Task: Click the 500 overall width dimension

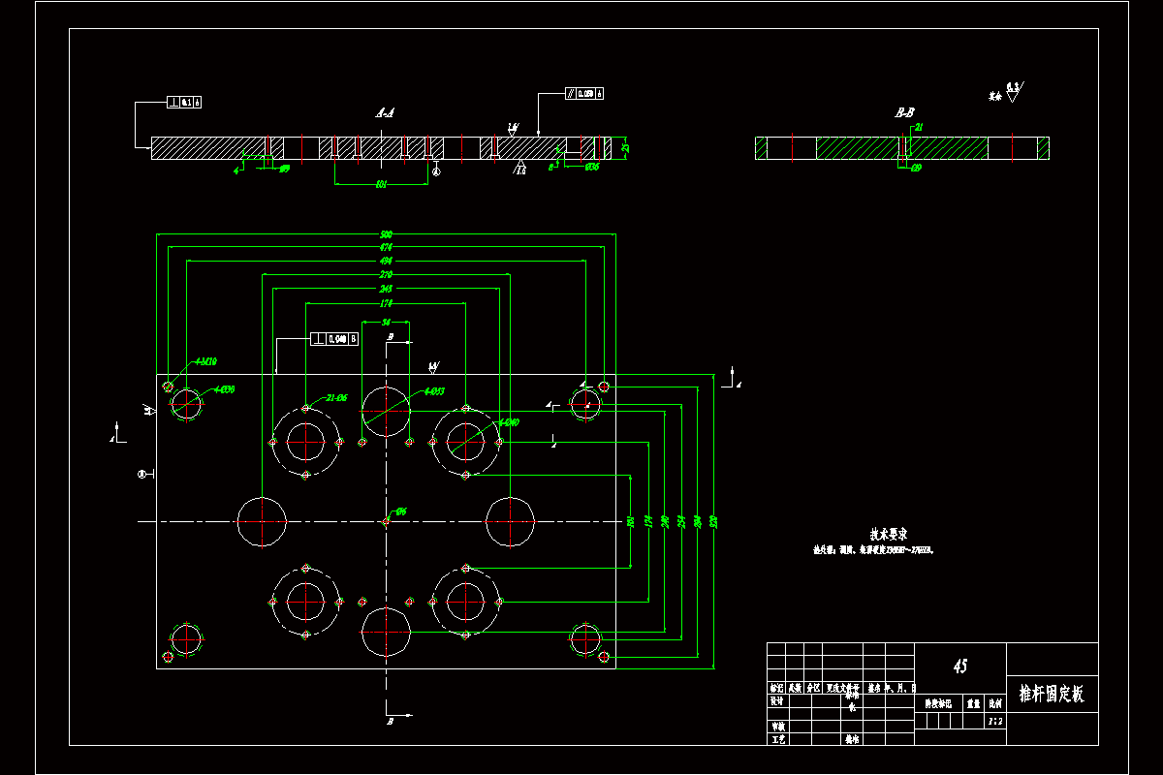Action: (387, 235)
